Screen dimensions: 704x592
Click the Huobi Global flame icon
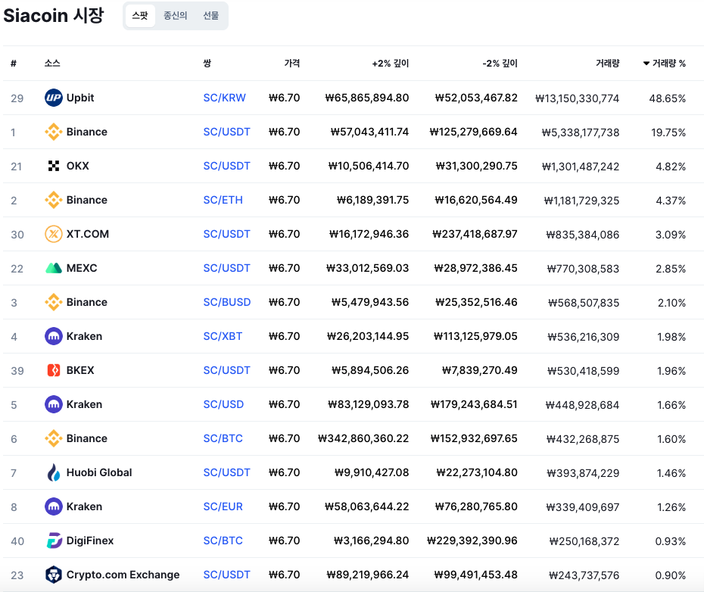tap(54, 472)
